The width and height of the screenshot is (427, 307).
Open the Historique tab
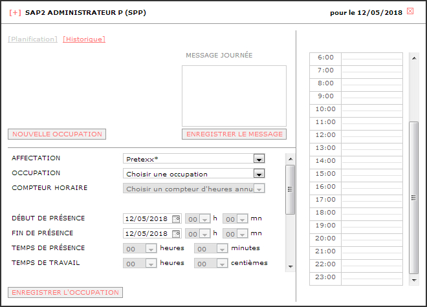point(84,39)
